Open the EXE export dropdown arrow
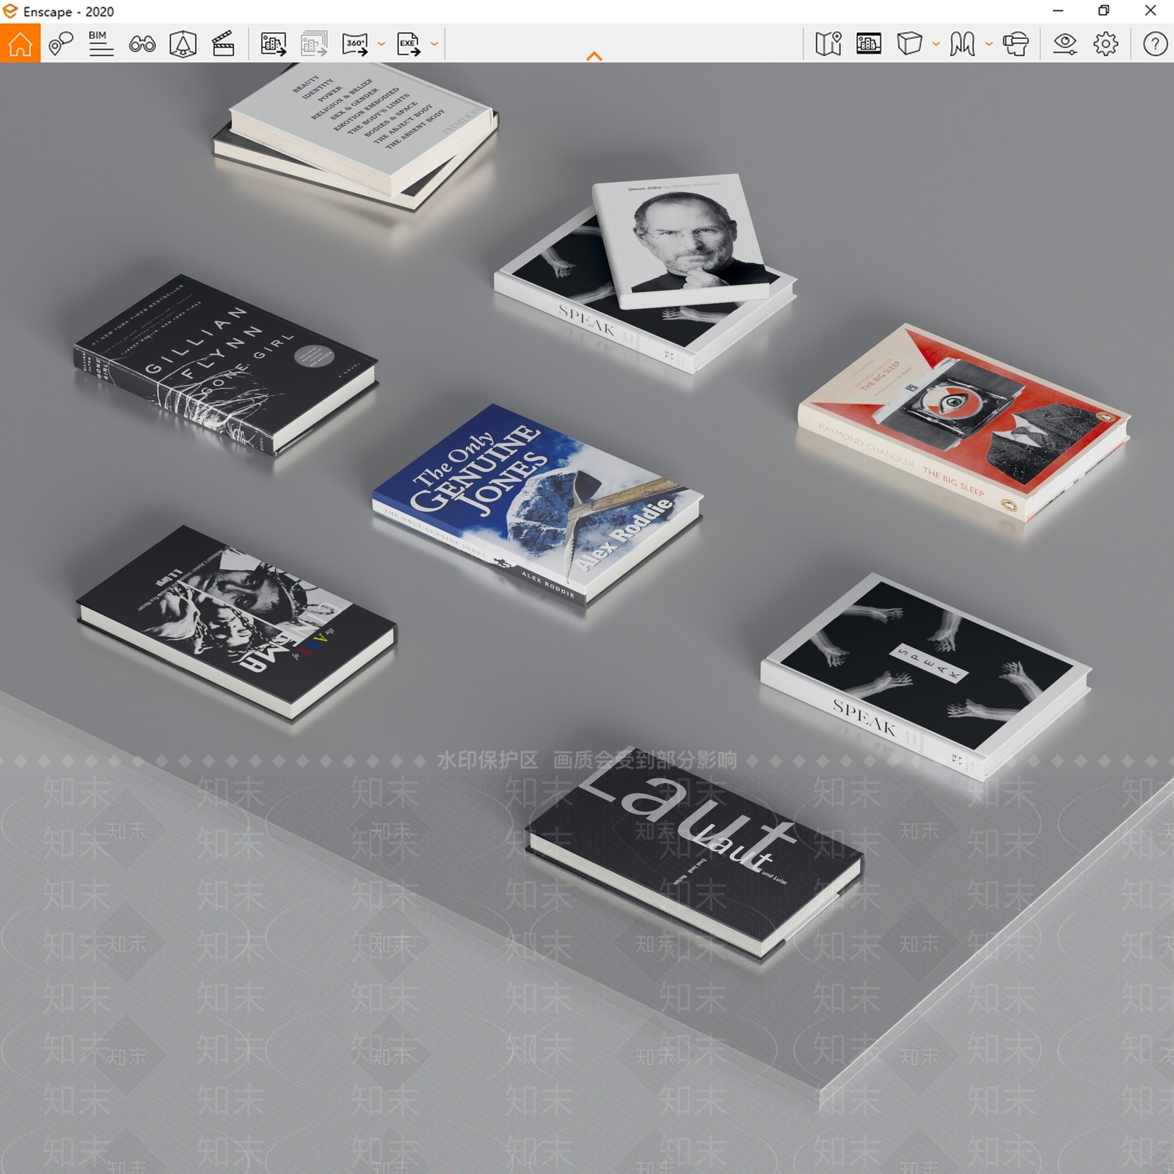This screenshot has width=1174, height=1174. click(434, 44)
